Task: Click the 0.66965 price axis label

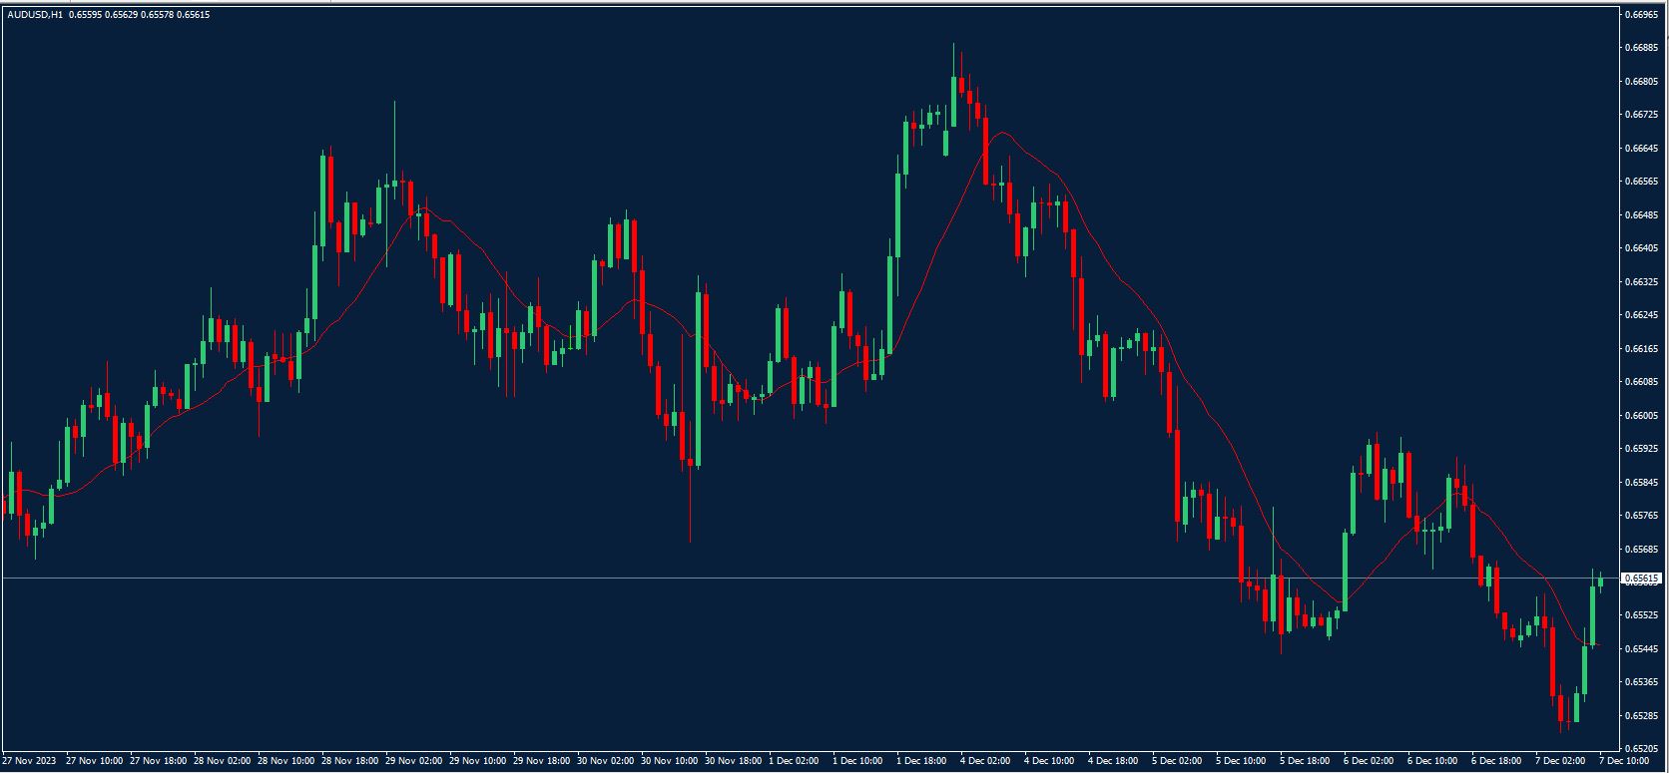Action: coord(1642,15)
